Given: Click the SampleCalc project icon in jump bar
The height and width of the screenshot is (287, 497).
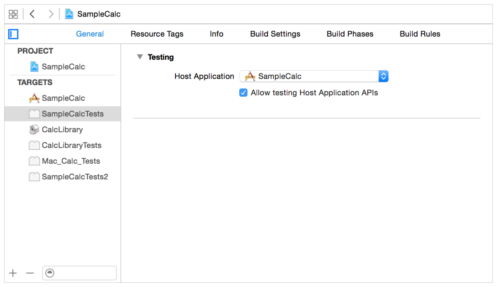Looking at the screenshot, I should pos(69,14).
